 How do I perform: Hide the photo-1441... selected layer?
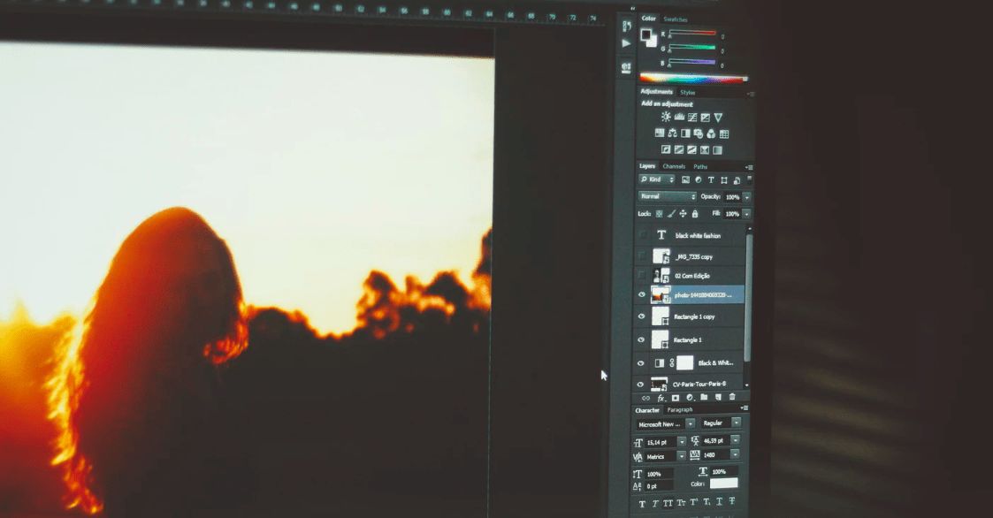pyautogui.click(x=642, y=295)
